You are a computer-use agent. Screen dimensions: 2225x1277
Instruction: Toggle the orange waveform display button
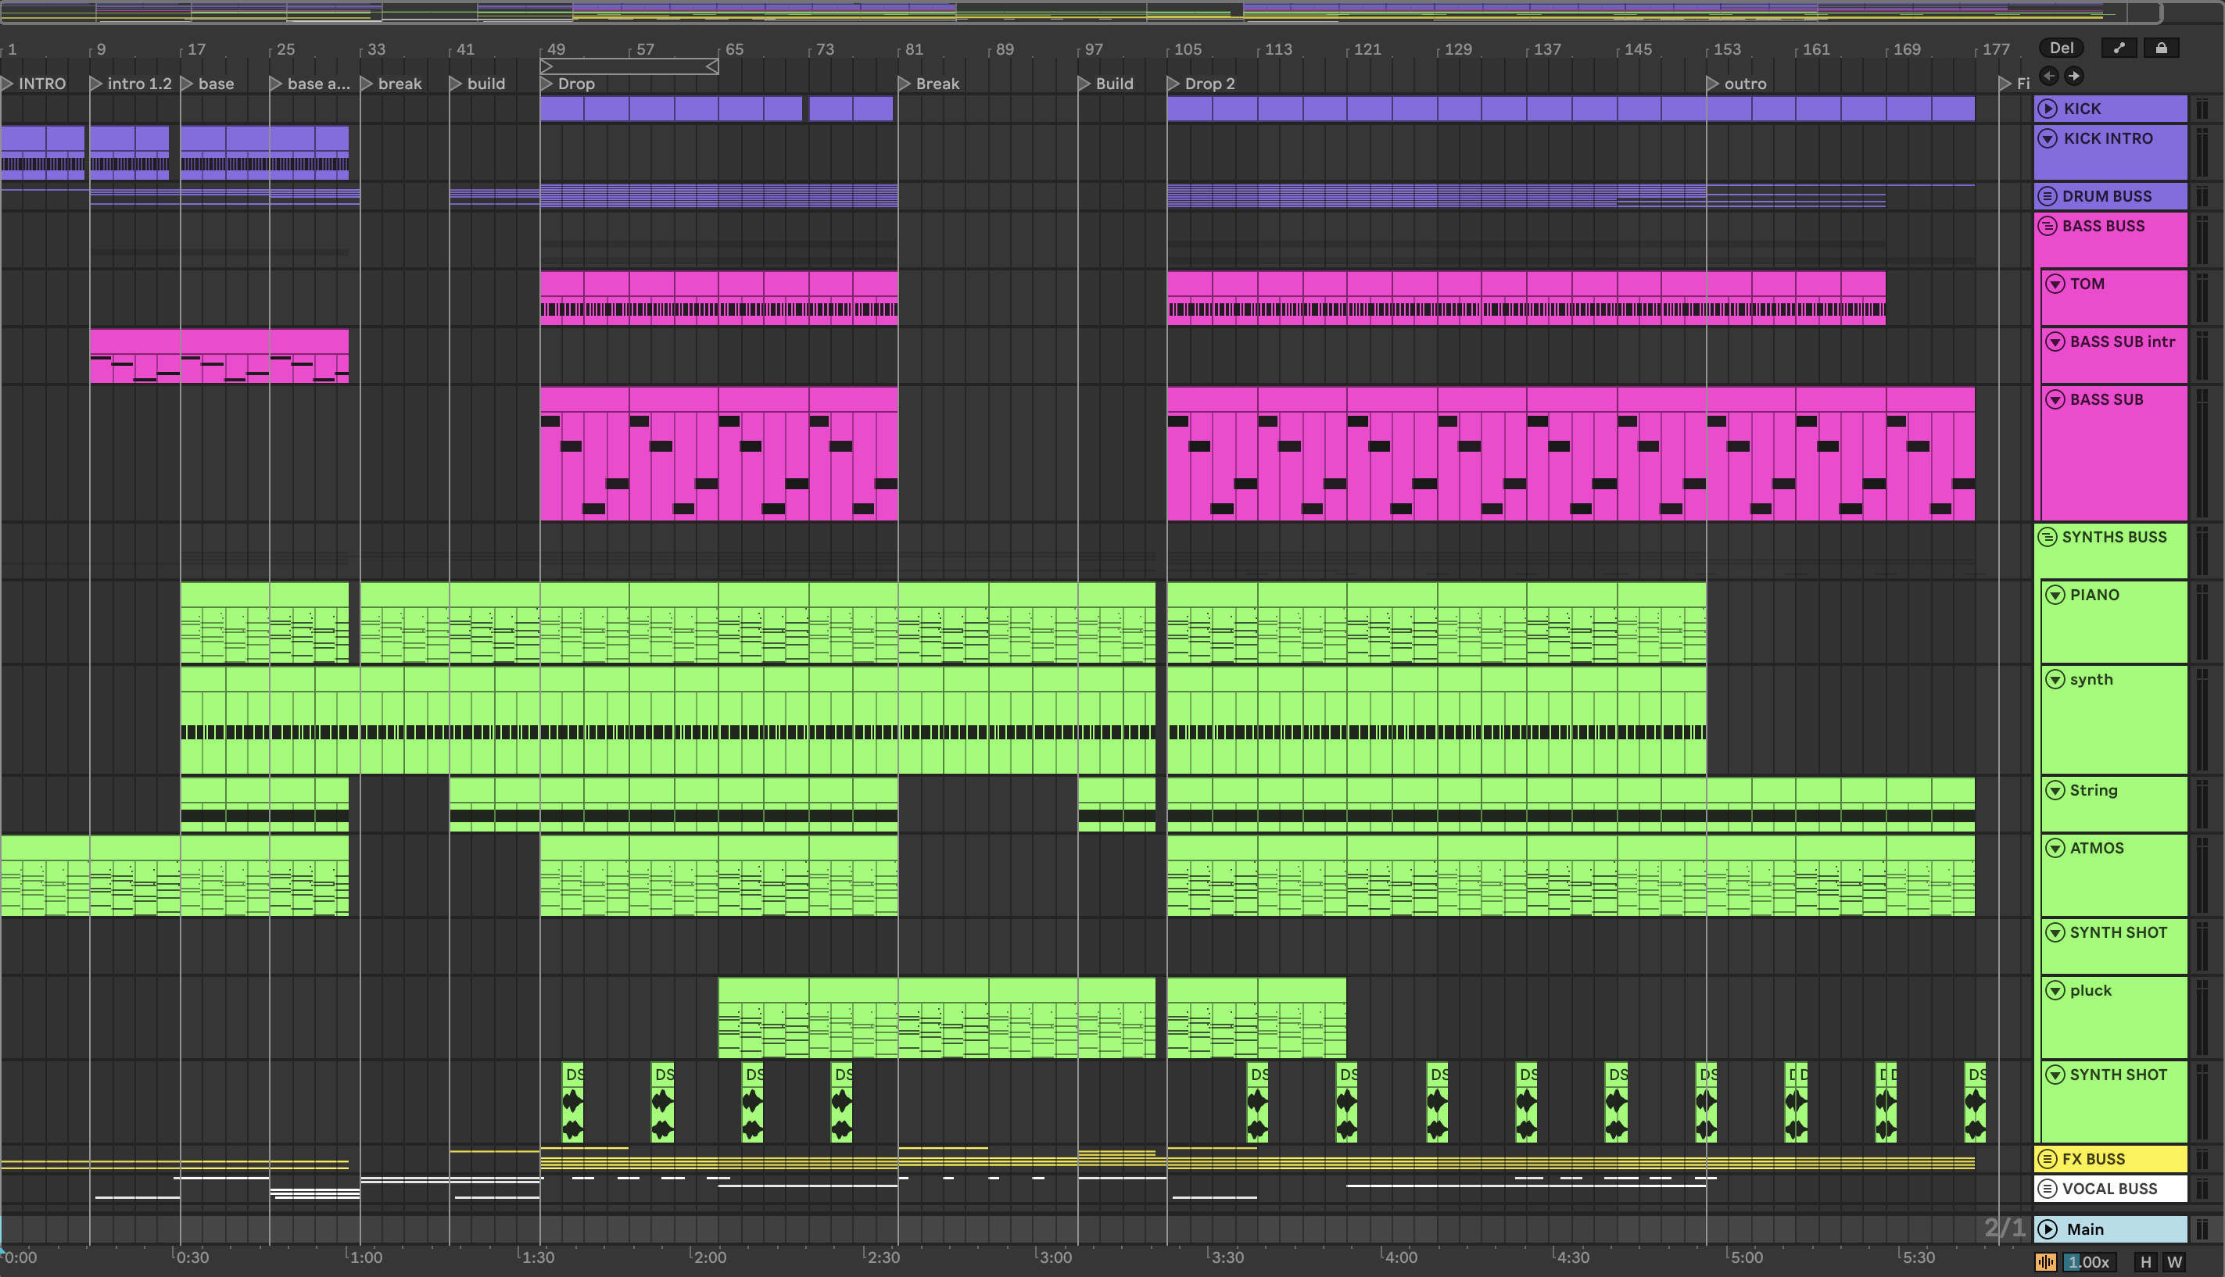point(2045,1262)
